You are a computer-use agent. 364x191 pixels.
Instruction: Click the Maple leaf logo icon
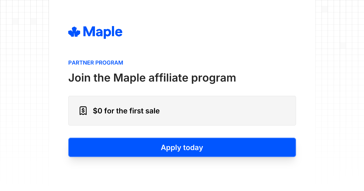tap(74, 32)
